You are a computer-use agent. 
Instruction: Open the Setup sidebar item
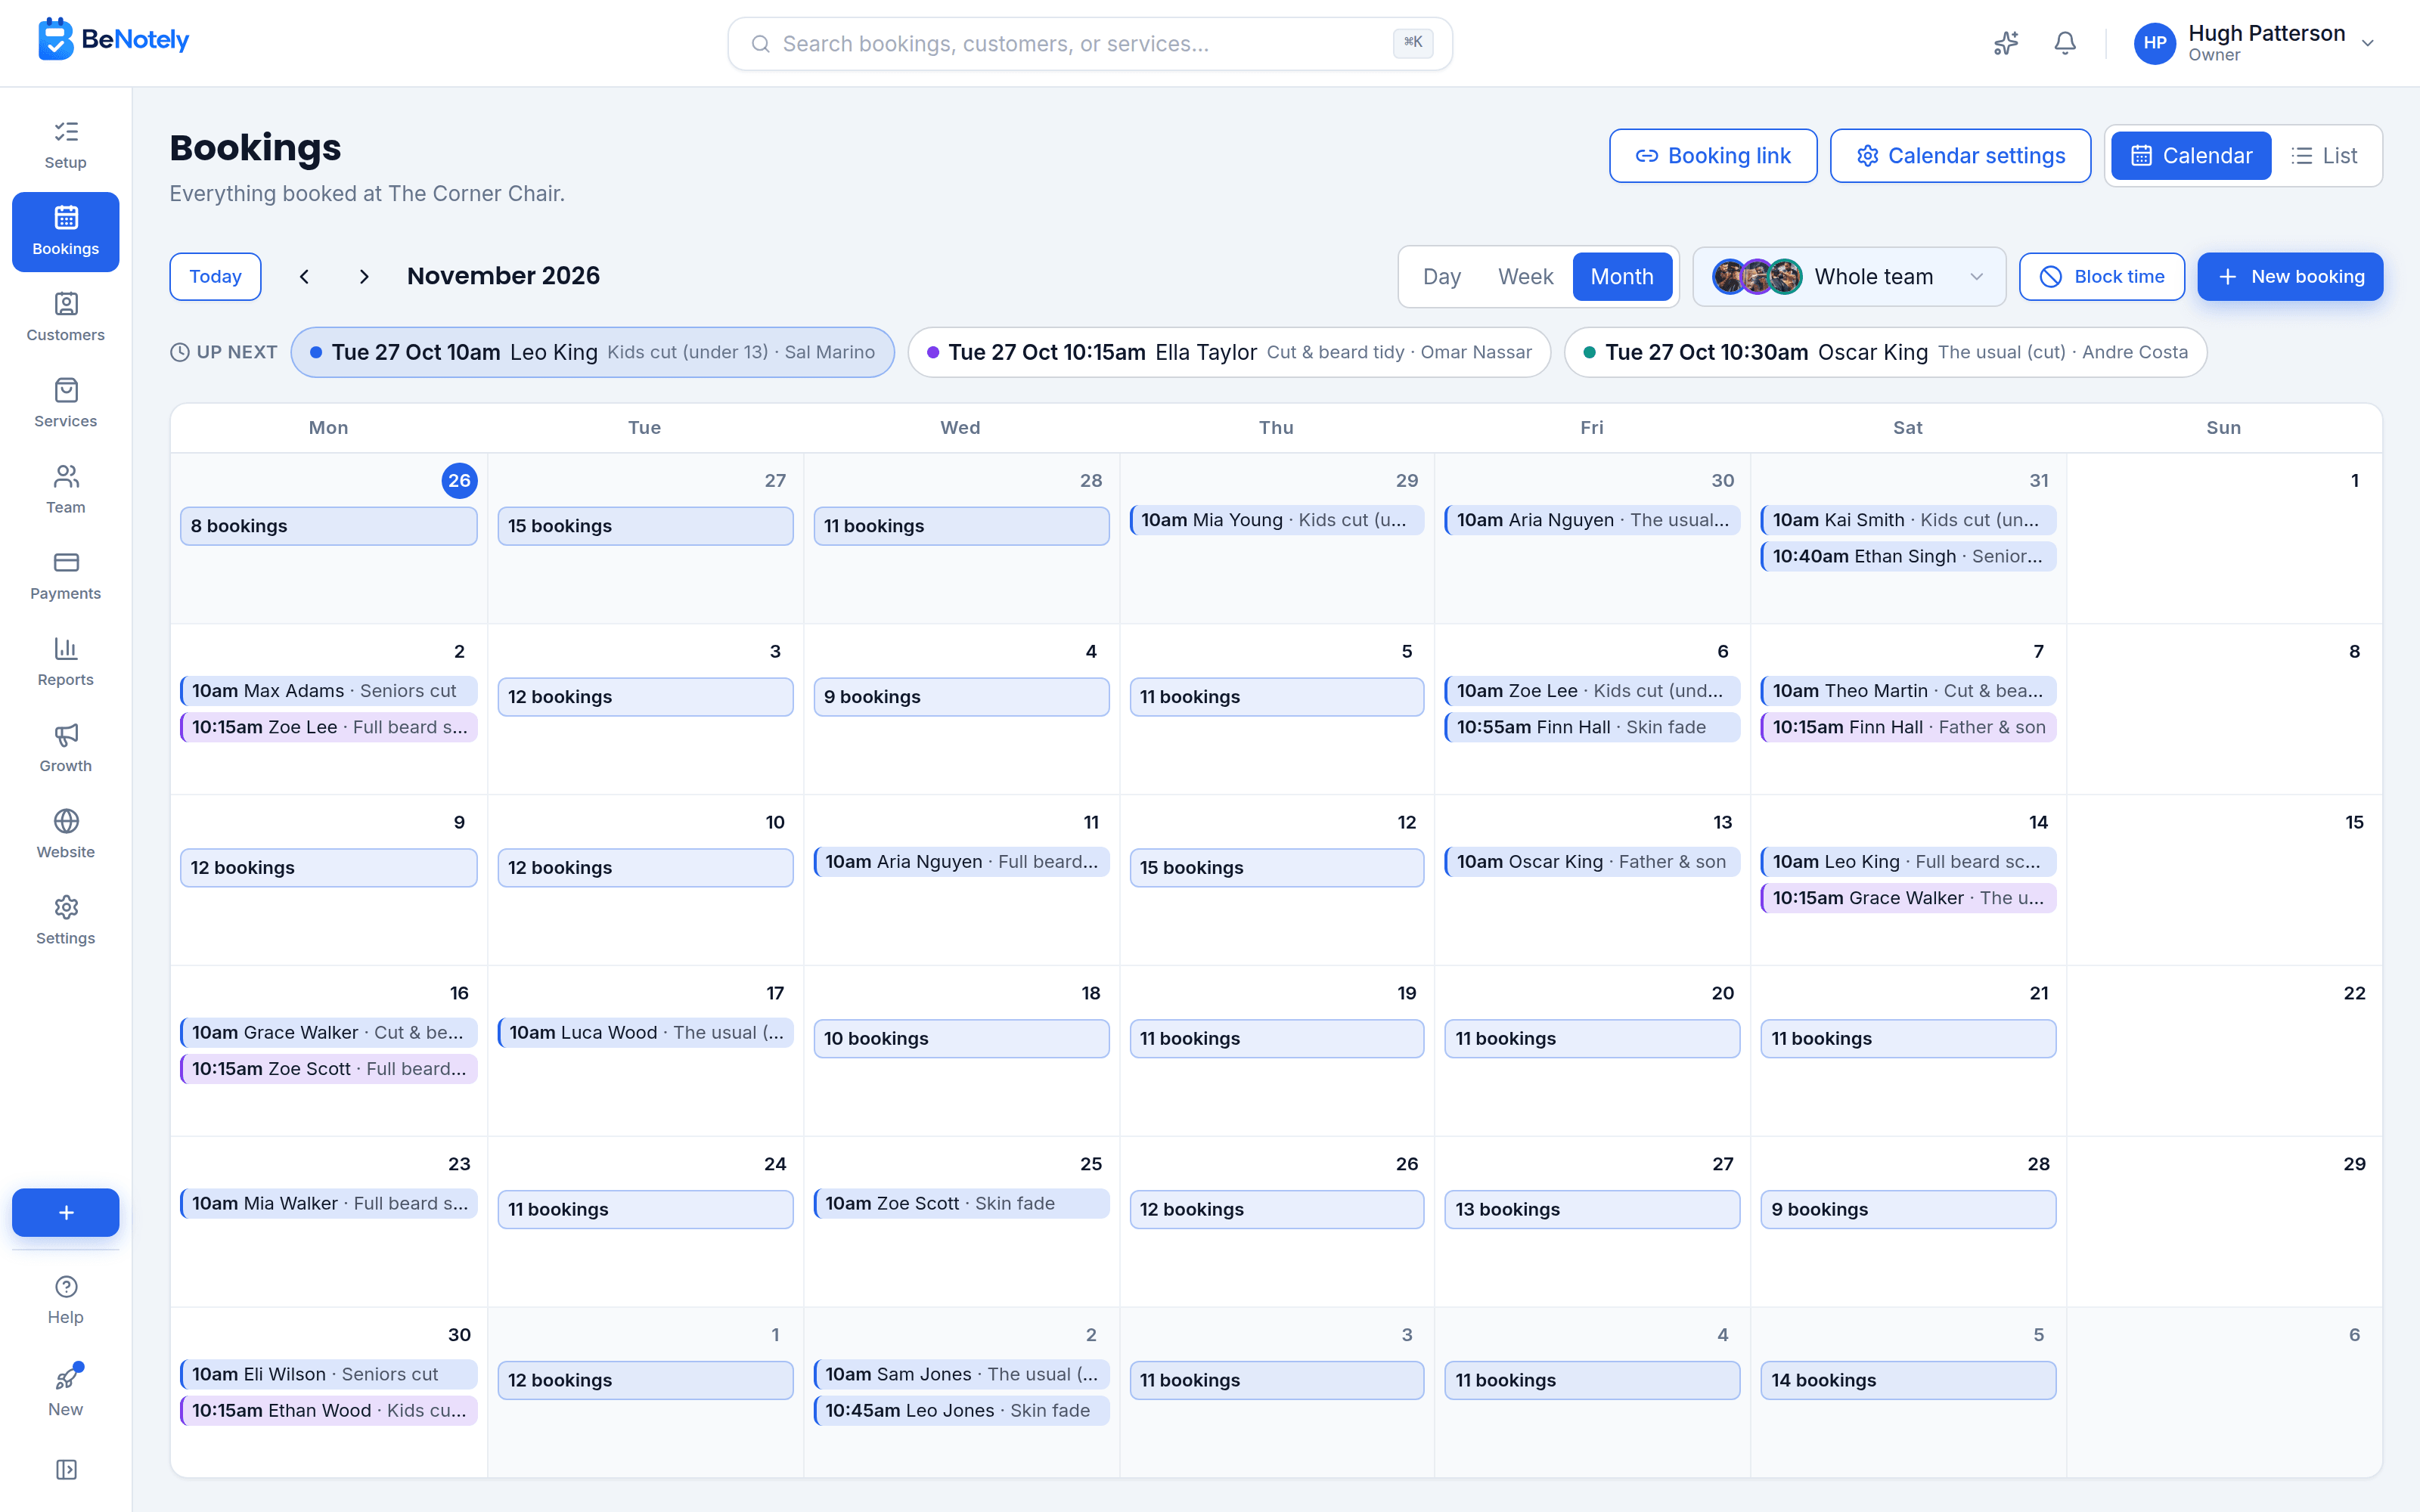[66, 145]
